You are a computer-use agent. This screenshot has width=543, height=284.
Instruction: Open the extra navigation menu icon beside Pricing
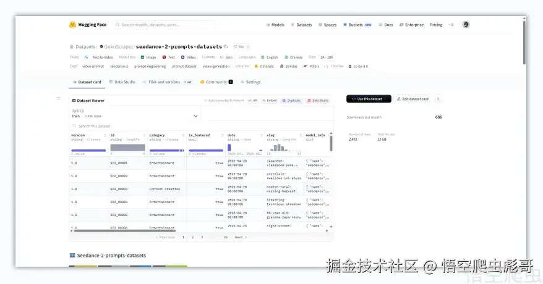[451, 25]
